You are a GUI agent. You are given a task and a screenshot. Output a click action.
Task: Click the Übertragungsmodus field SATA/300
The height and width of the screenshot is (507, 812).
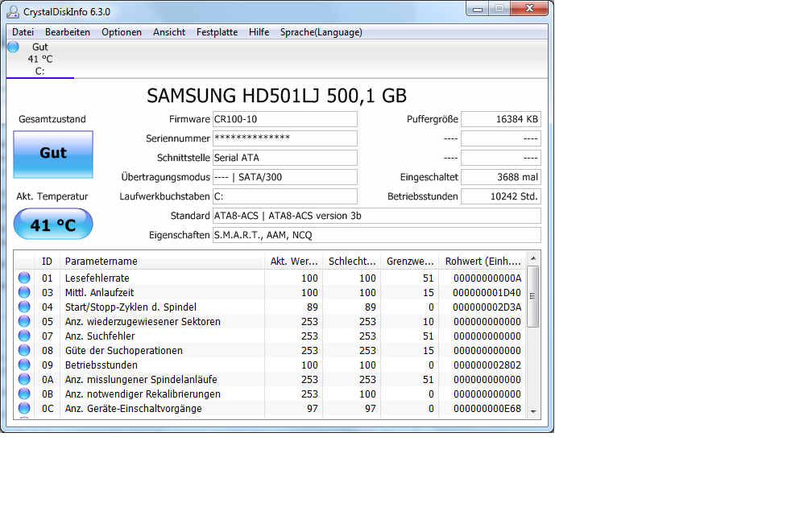coord(285,177)
